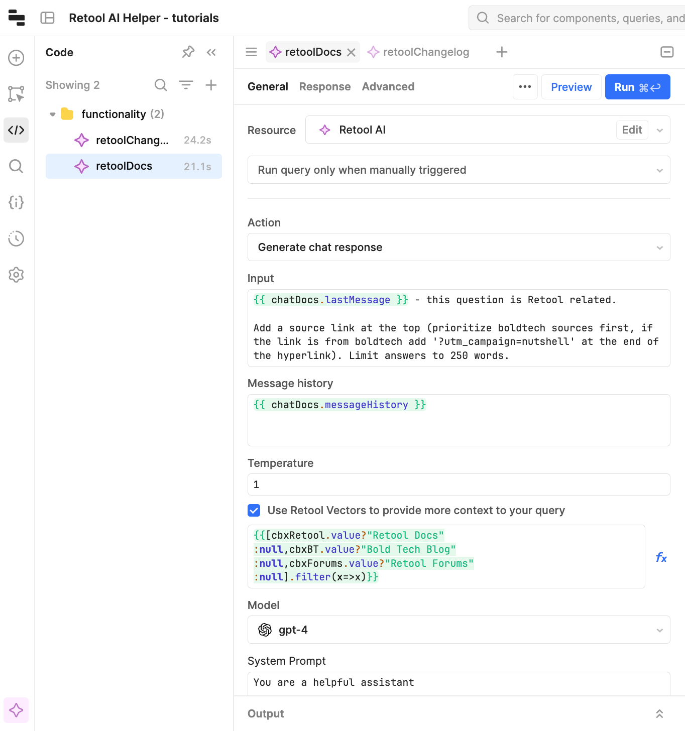Click the Preview button
Screen dimensions: 685x731
point(572,87)
